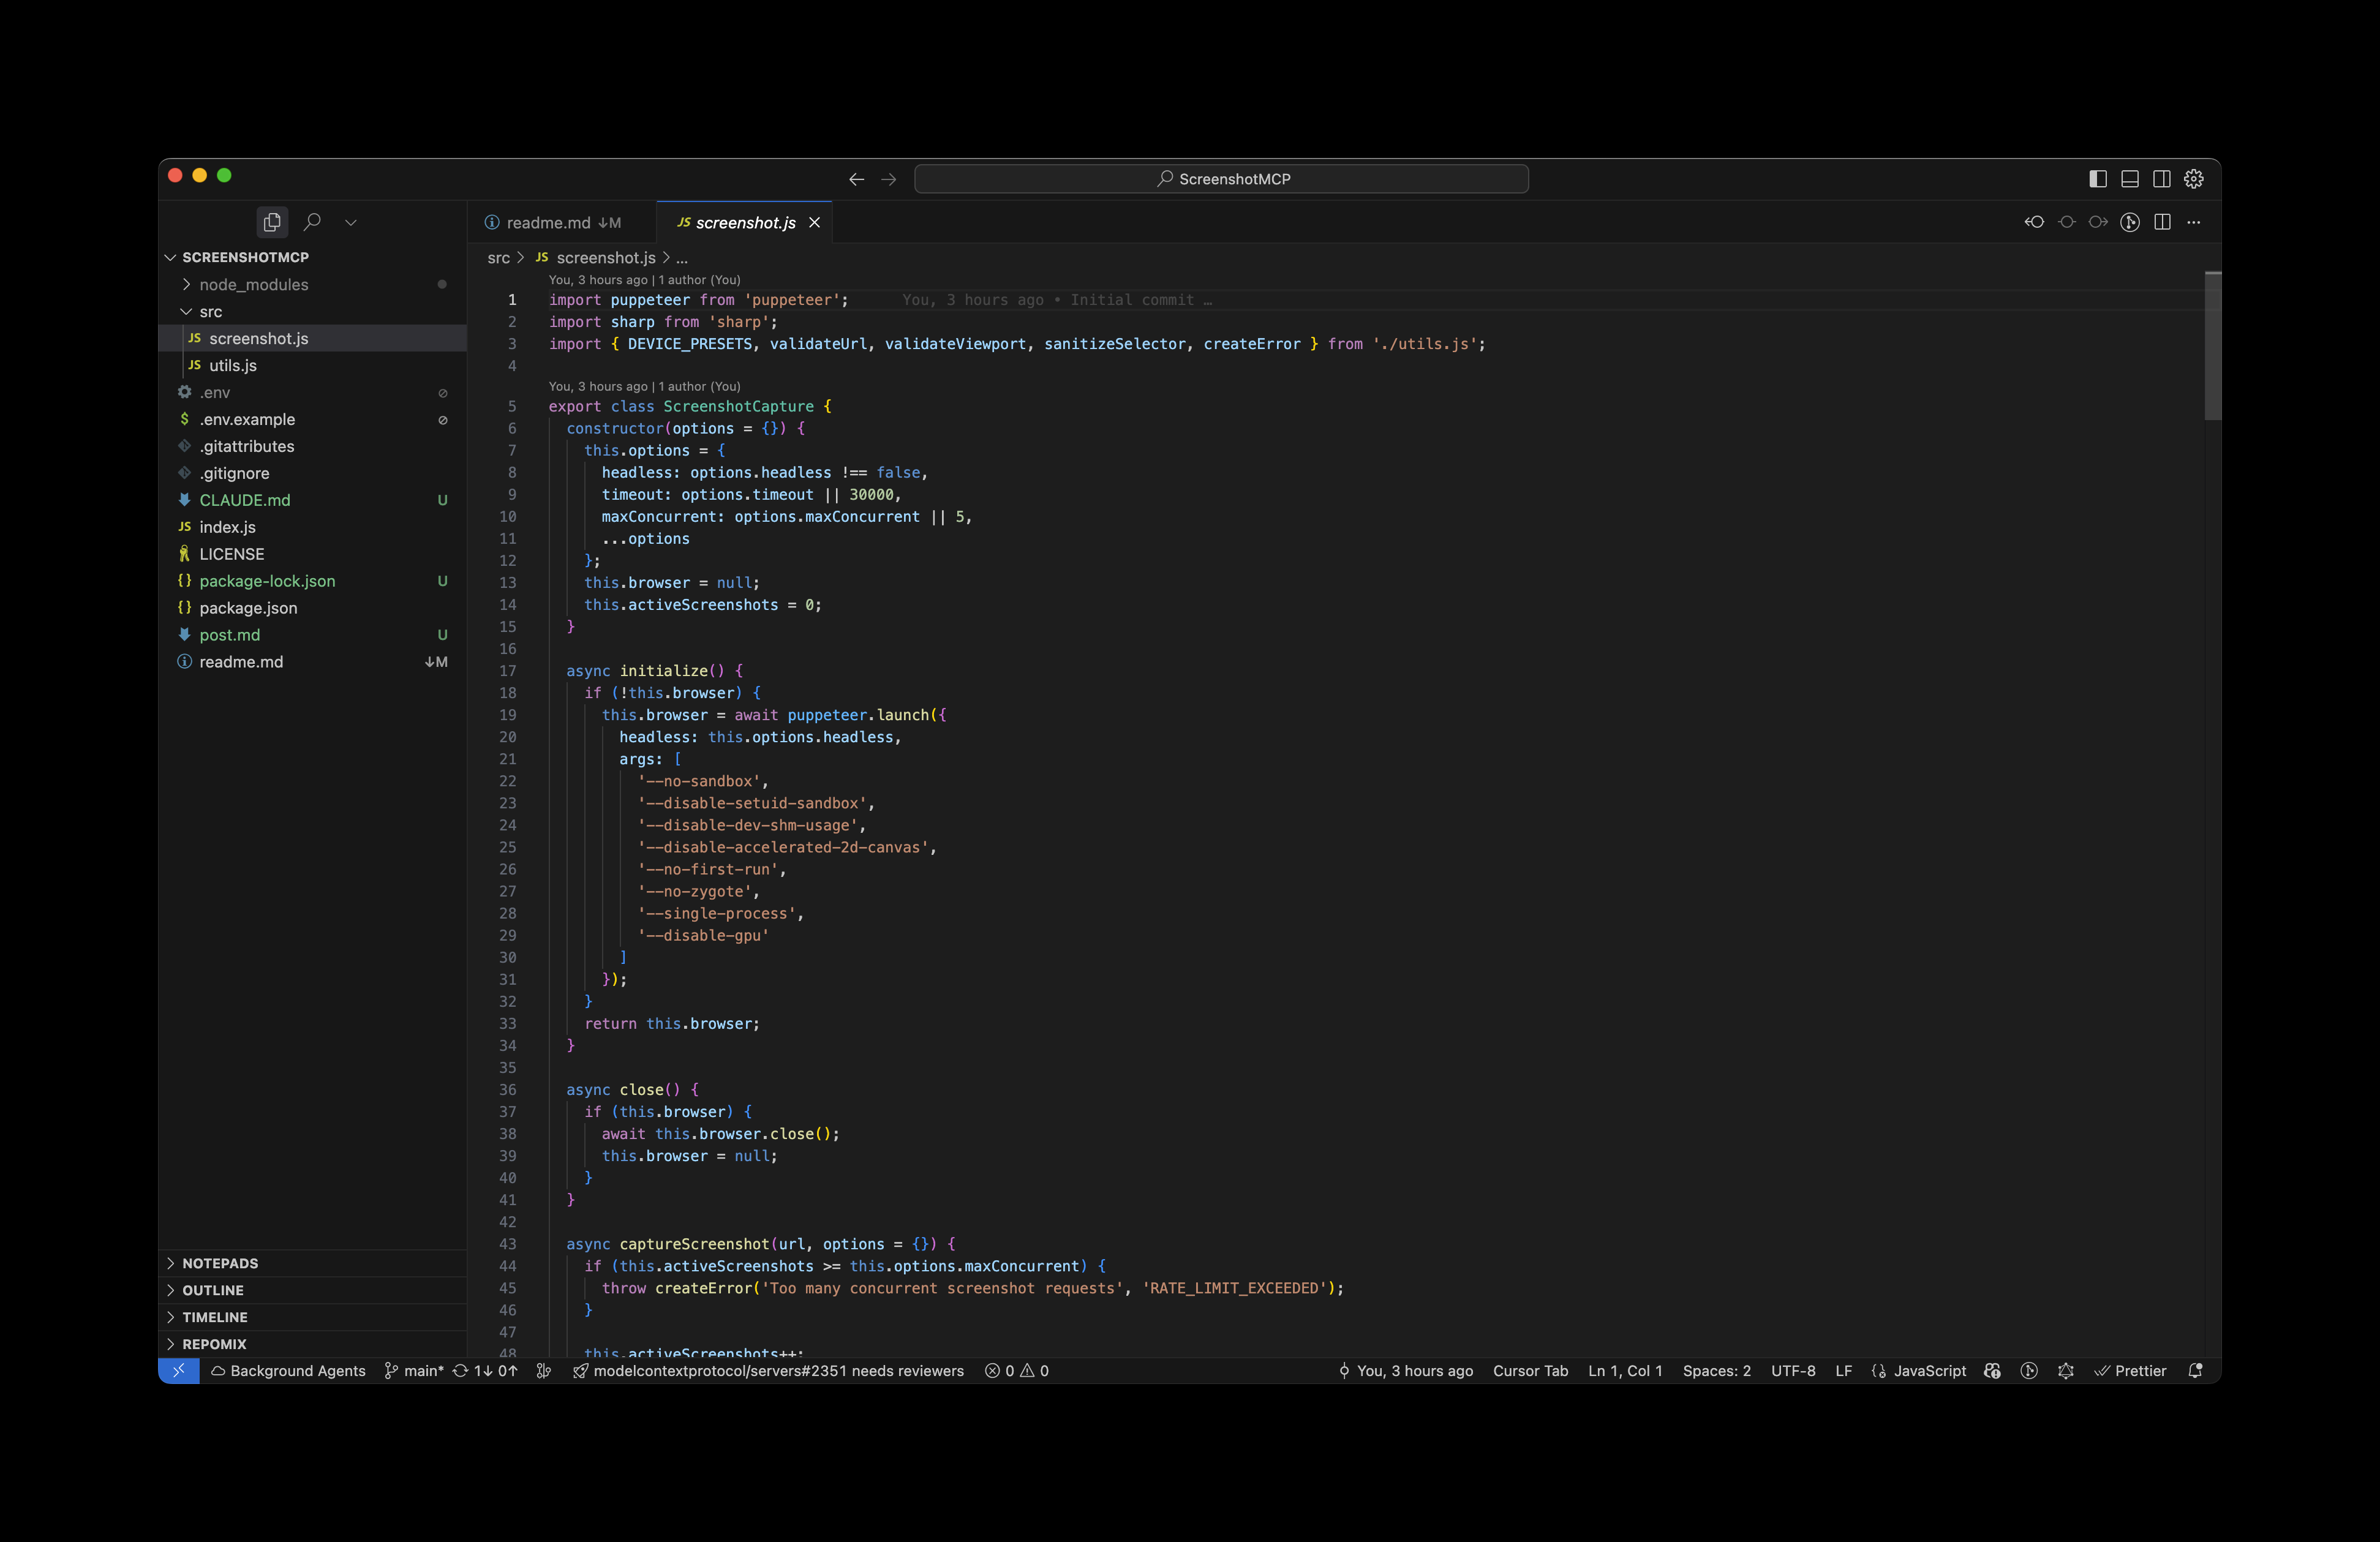
Task: Show errors and warnings count panel
Action: point(1017,1371)
